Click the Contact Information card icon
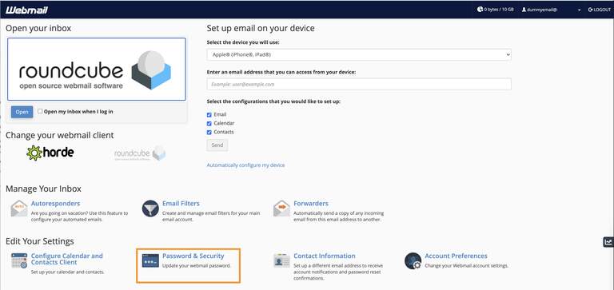The image size is (614, 290). pos(281,260)
